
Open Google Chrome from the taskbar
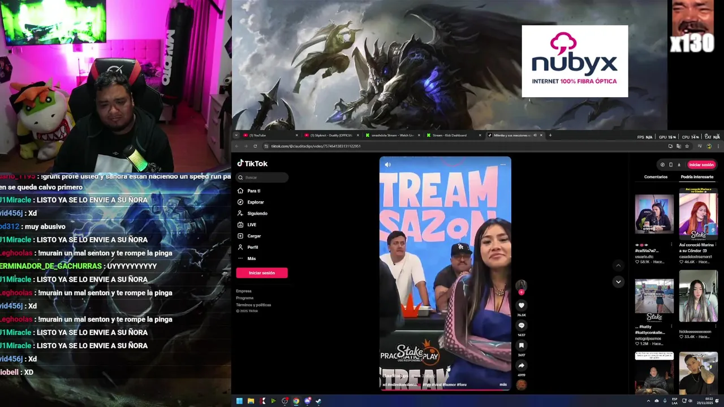[296, 401]
